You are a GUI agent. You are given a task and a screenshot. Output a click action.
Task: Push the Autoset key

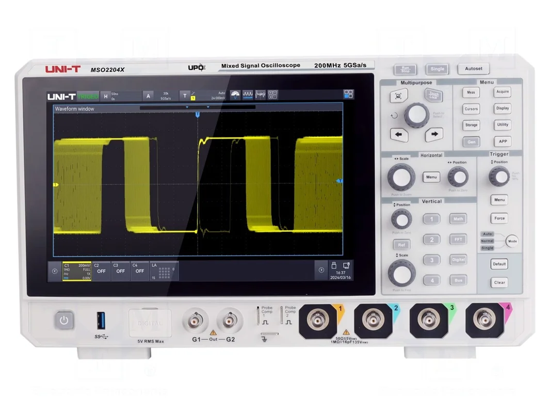pyautogui.click(x=474, y=69)
